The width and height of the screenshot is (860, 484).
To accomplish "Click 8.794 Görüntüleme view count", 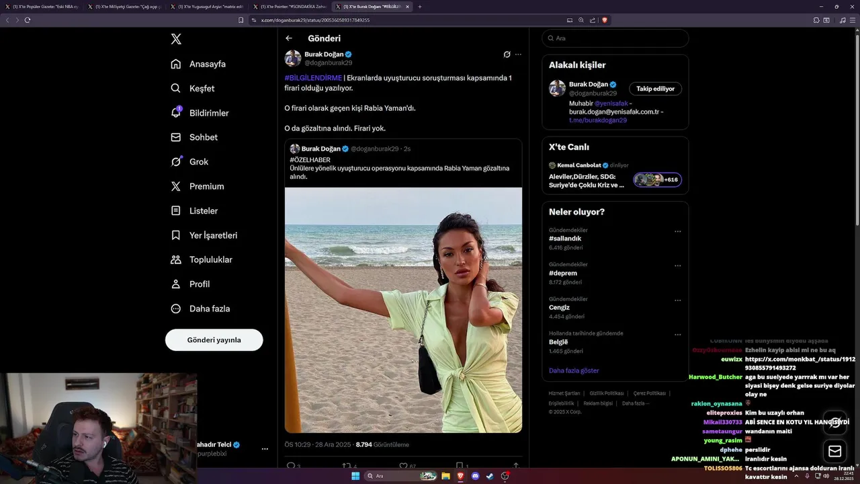I will [382, 444].
